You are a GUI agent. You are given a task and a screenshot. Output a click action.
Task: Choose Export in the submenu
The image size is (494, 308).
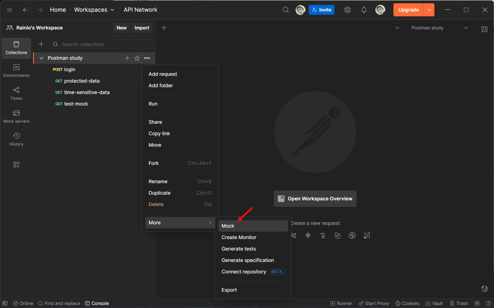point(253,290)
